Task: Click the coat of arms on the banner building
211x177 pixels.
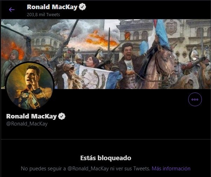Action: [x=171, y=27]
